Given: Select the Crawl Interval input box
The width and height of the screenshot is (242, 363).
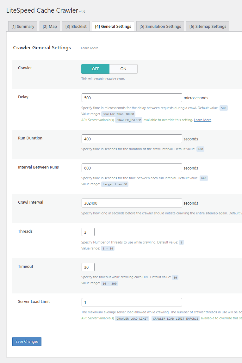Looking at the screenshot, I should 132,203.
